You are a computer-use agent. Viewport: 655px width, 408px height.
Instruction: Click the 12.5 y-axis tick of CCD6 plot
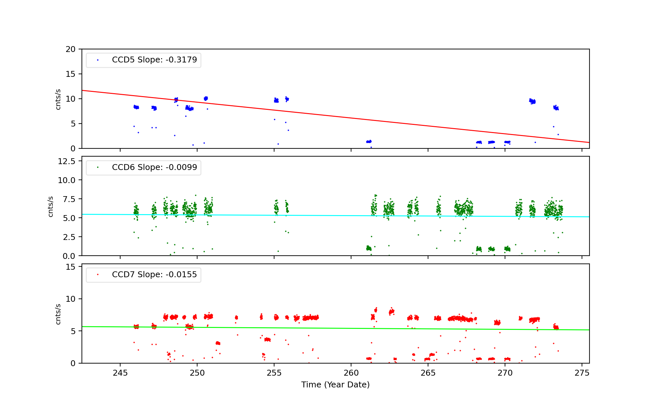[x=66, y=161]
